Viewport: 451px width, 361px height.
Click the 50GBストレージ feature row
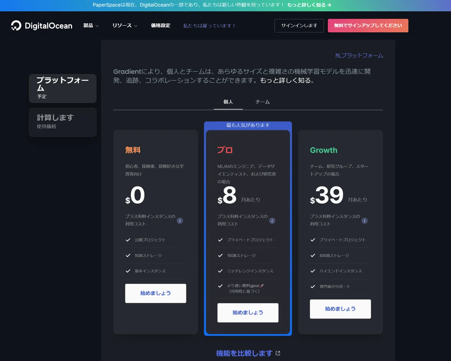tap(341, 256)
